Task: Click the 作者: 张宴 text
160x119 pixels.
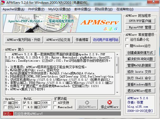Action: [x=135, y=102]
